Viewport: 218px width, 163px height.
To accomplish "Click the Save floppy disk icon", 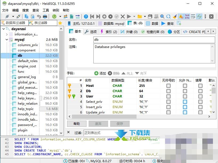I will (150, 17).
